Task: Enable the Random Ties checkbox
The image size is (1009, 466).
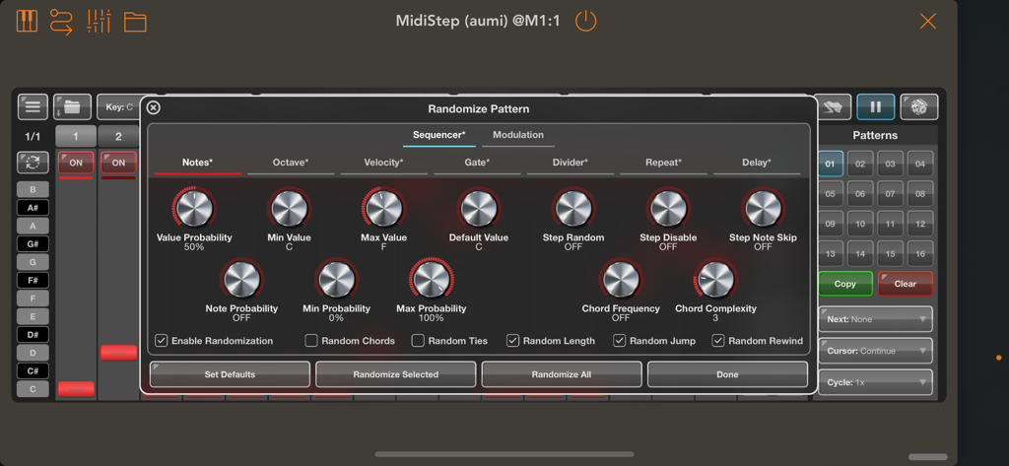Action: [418, 341]
